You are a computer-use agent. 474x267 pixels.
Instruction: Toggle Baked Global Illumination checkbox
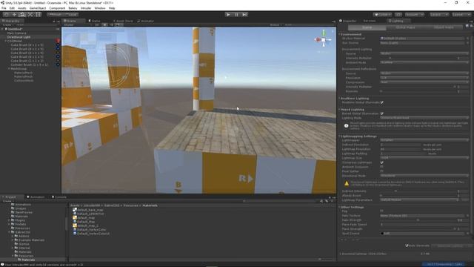(382, 113)
